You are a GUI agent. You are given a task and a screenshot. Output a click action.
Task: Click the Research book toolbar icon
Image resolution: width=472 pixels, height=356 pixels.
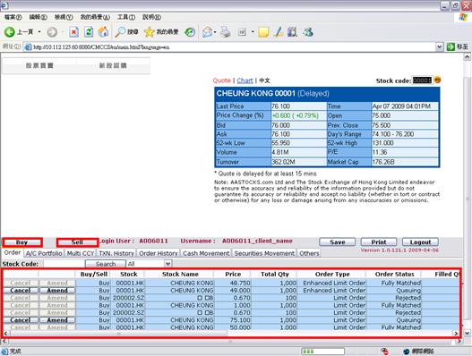coord(292,32)
